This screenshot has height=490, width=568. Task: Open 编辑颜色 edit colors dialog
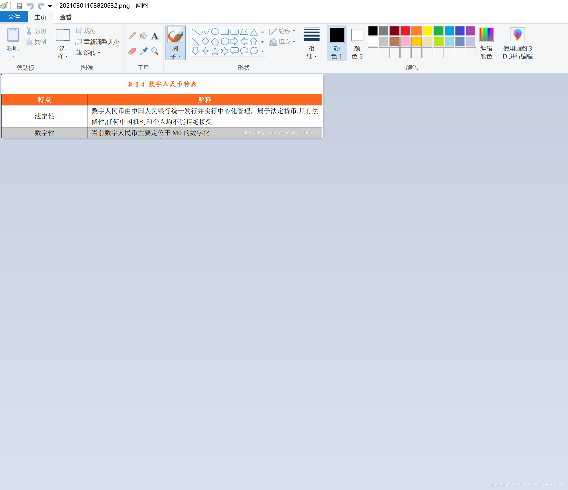[x=486, y=43]
